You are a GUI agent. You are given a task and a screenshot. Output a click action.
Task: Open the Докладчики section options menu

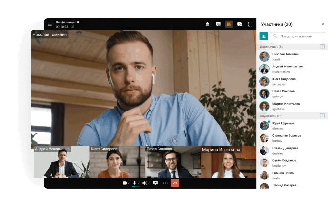click(322, 47)
